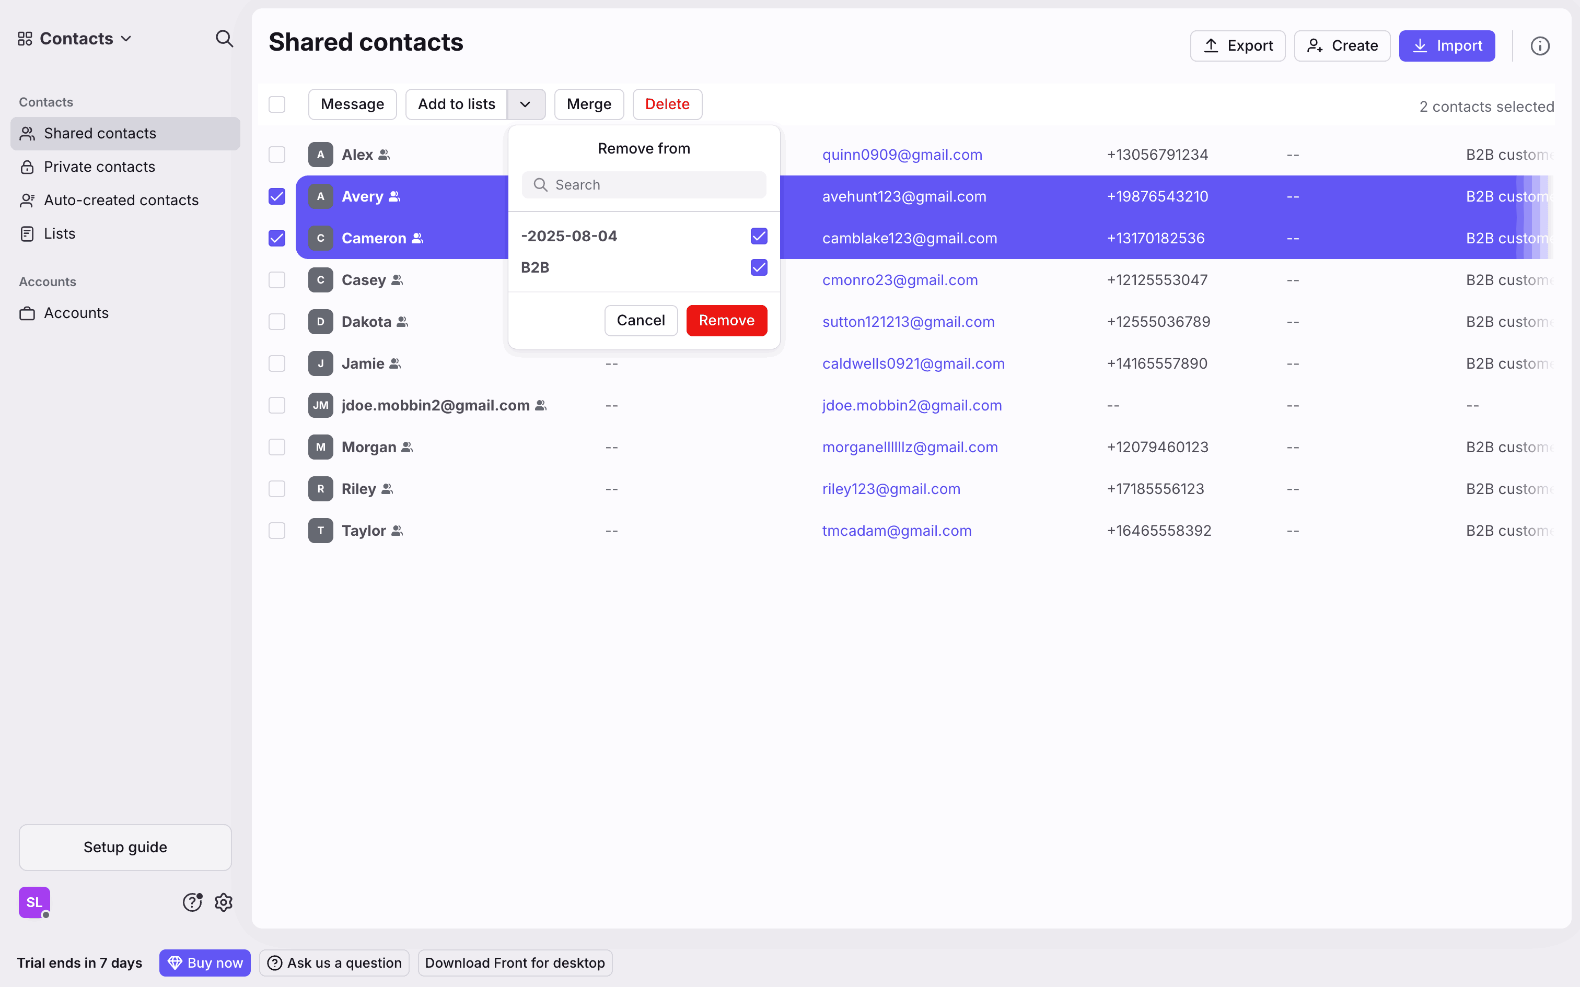
Task: Click the help question mark icon
Action: coord(192,902)
